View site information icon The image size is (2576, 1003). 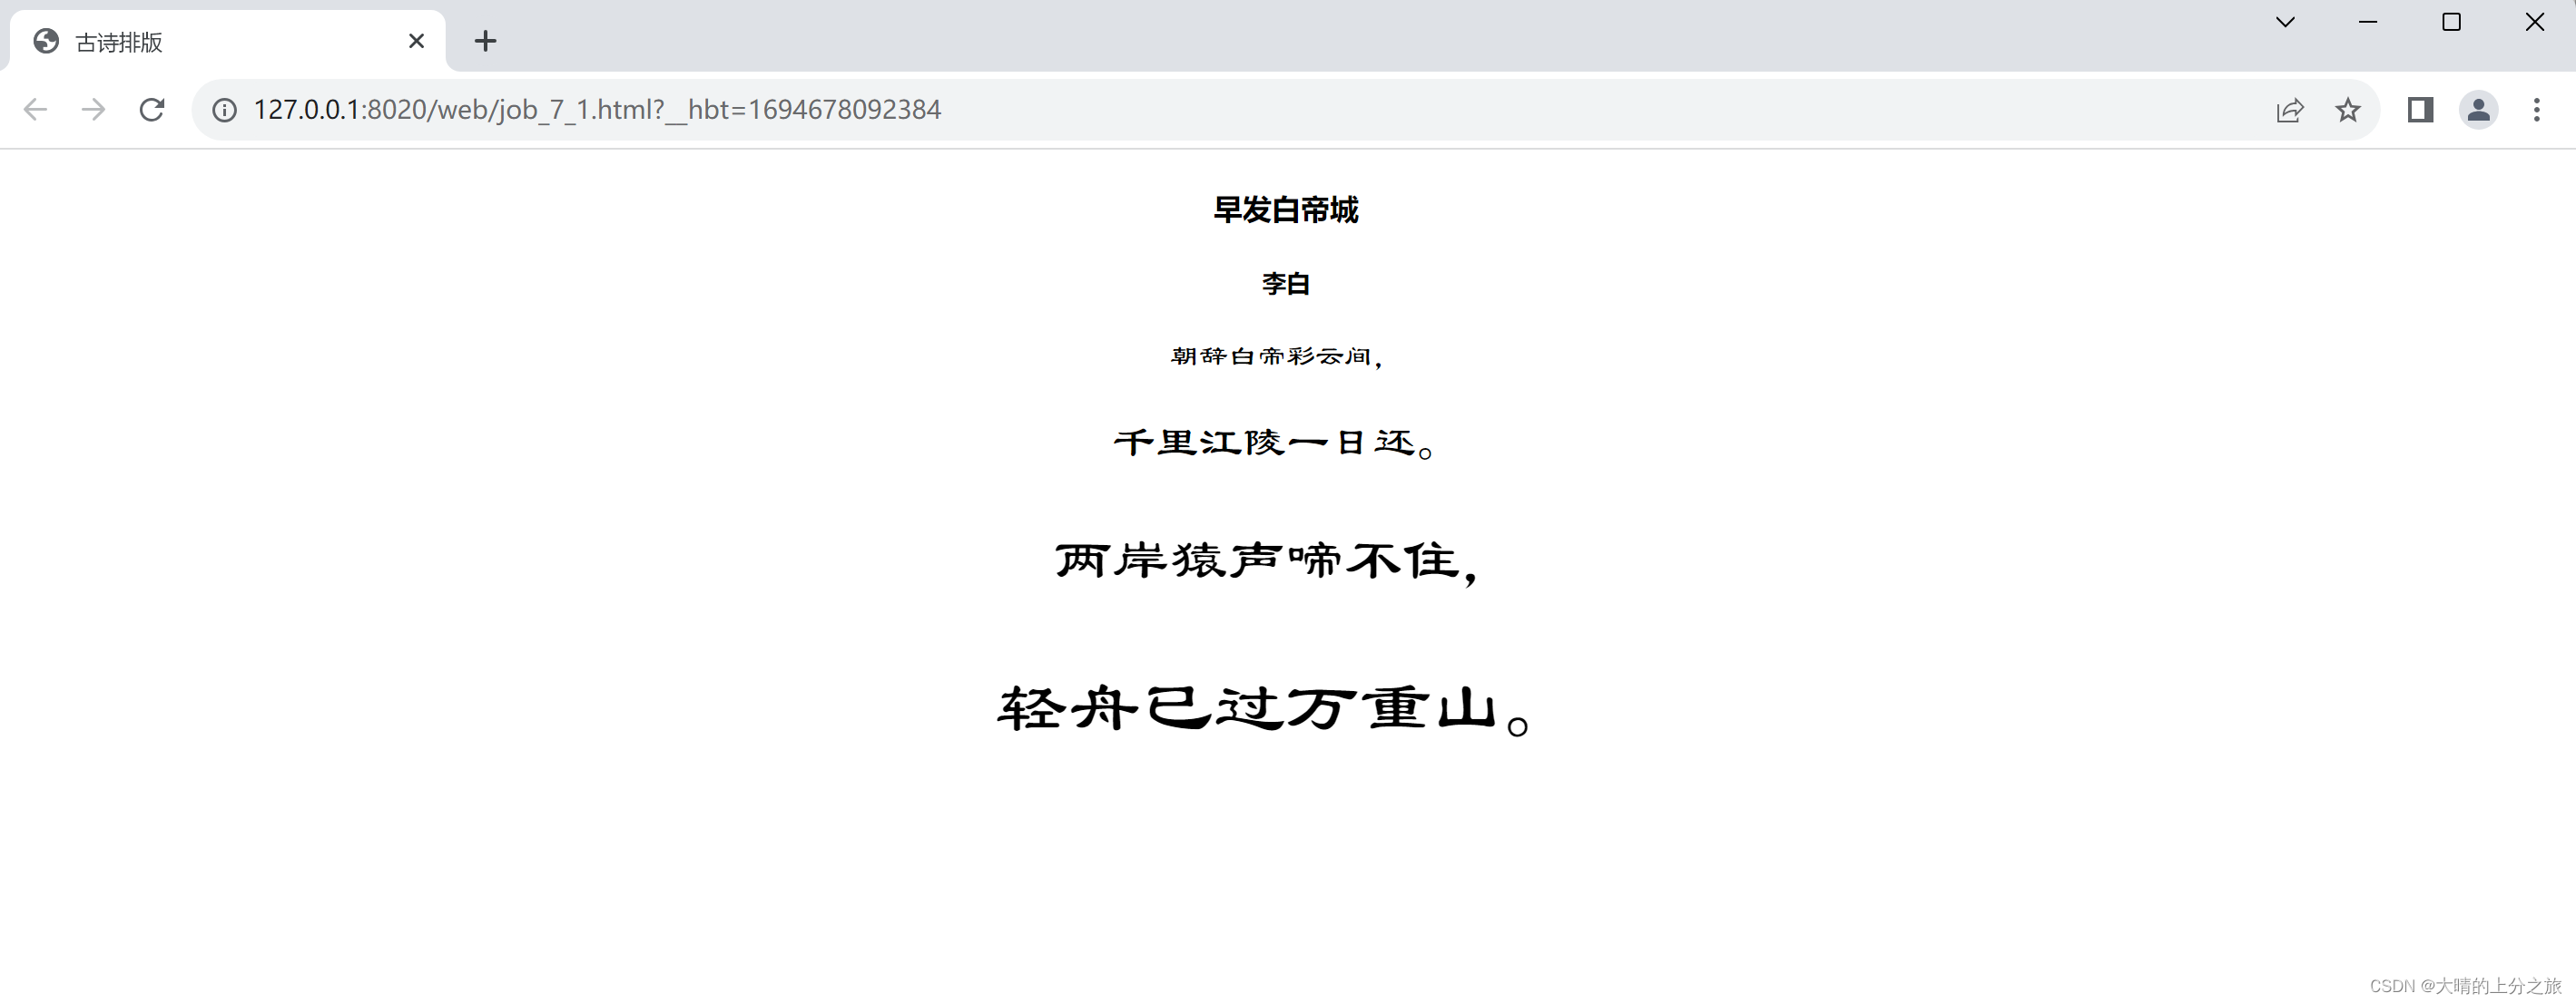click(225, 110)
